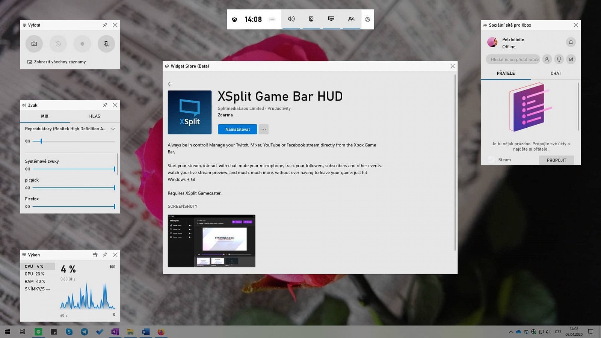The height and width of the screenshot is (338, 601).
Task: Adjust Systémové zvuky volume slider
Action: tap(74, 169)
